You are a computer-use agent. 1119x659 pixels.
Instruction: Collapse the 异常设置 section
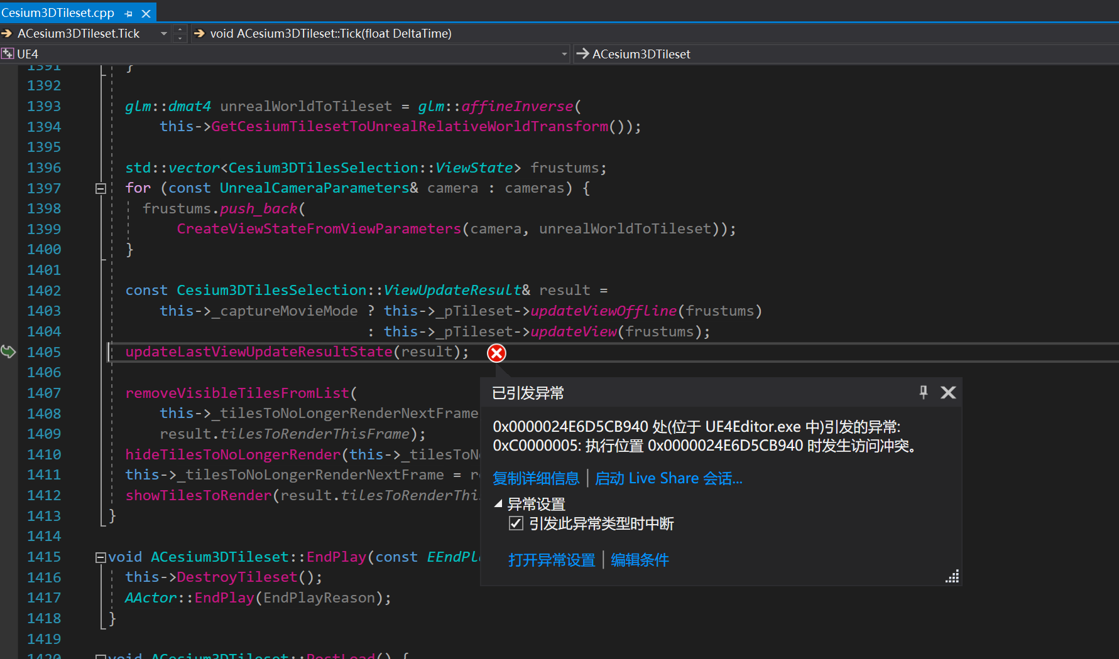(x=498, y=503)
